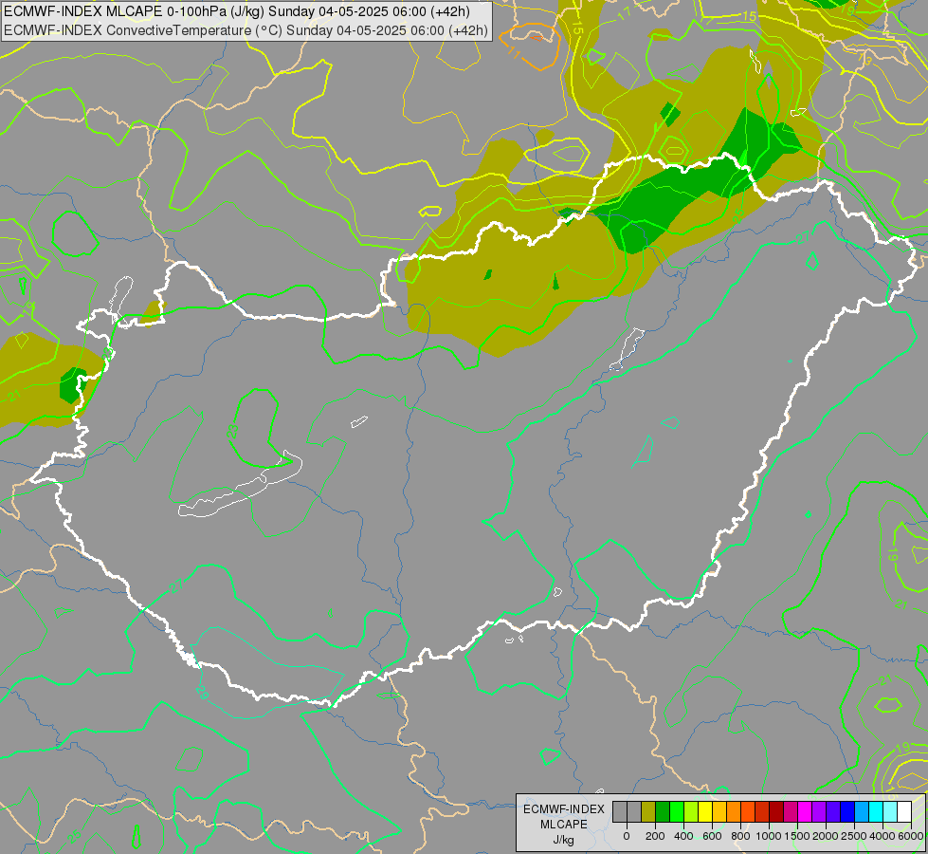
Task: Click the J/kg unit label
Action: (x=563, y=840)
